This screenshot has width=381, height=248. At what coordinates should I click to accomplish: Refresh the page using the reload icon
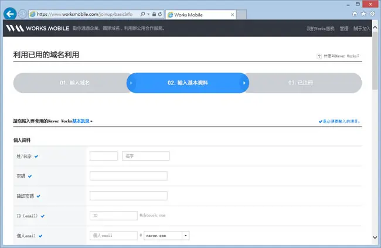160,14
